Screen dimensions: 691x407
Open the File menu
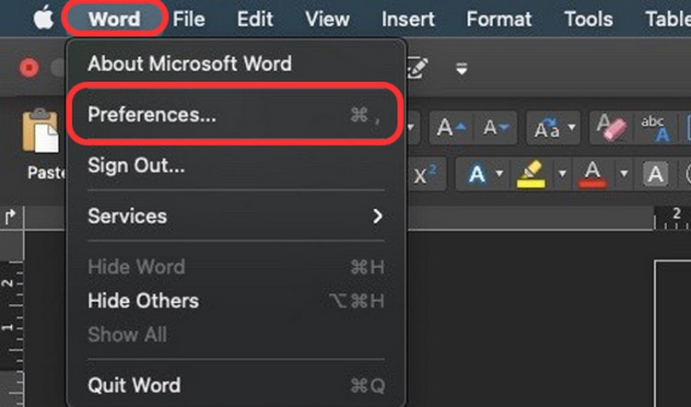(x=189, y=19)
